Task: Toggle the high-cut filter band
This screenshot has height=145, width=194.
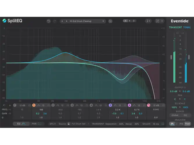Action: 148,105
